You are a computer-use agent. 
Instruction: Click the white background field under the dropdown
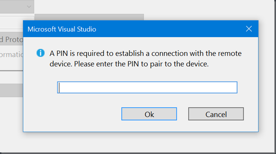[17, 22]
